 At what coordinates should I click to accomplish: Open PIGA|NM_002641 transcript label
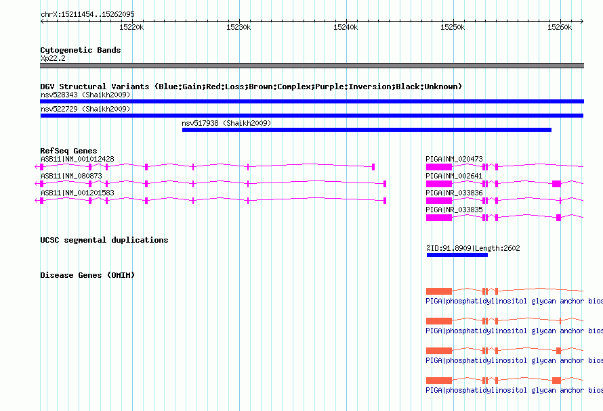[x=454, y=176]
